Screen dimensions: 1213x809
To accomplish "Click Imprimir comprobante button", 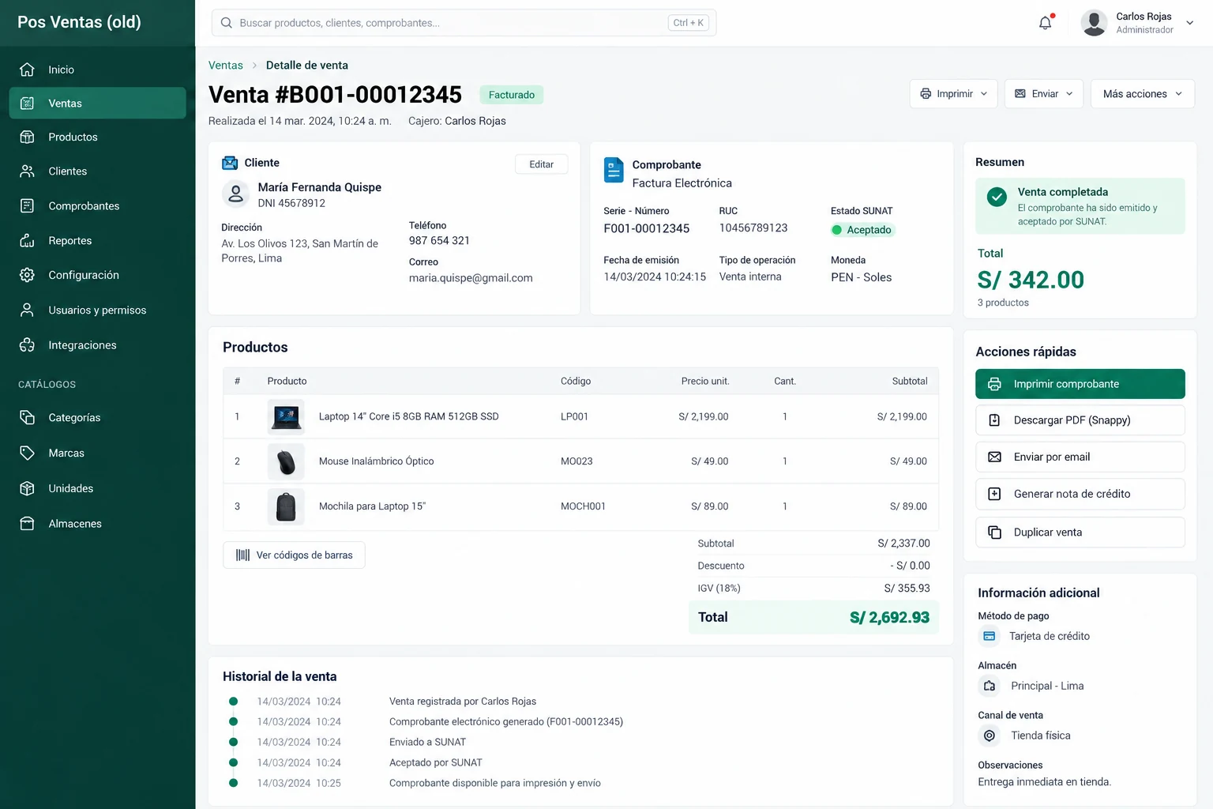I will (x=1080, y=384).
